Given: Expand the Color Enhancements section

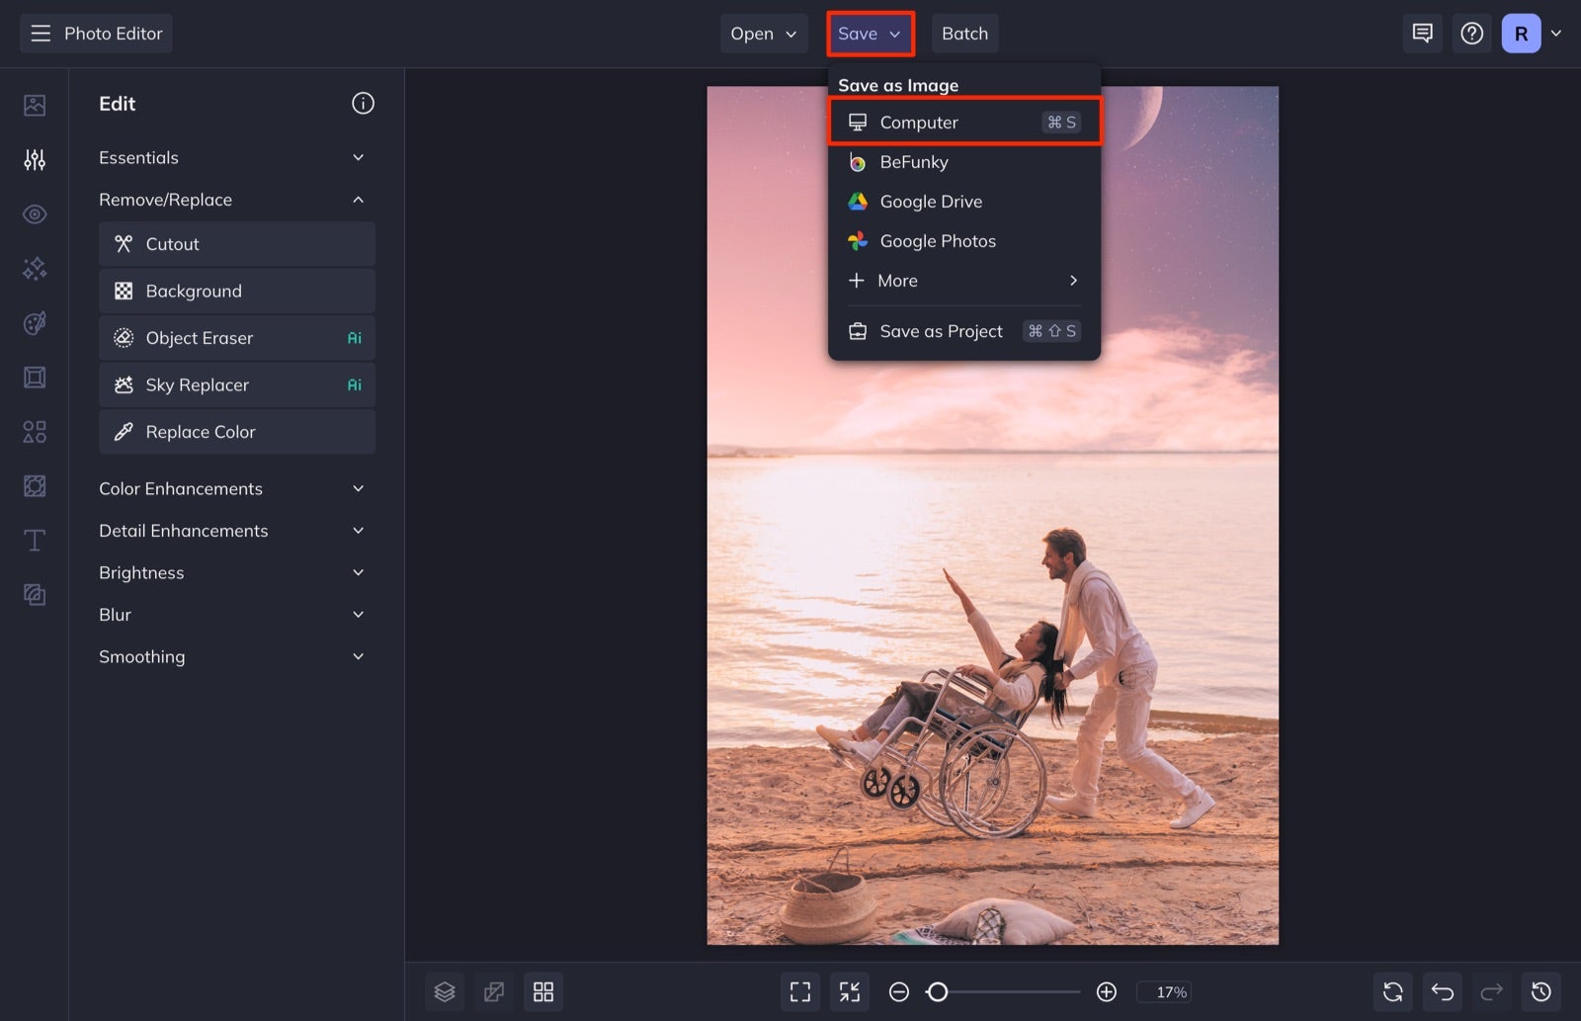Looking at the screenshot, I should 358,488.
